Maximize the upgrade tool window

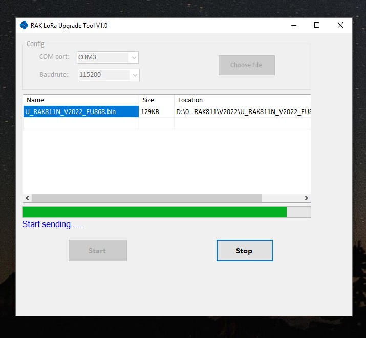[317, 25]
